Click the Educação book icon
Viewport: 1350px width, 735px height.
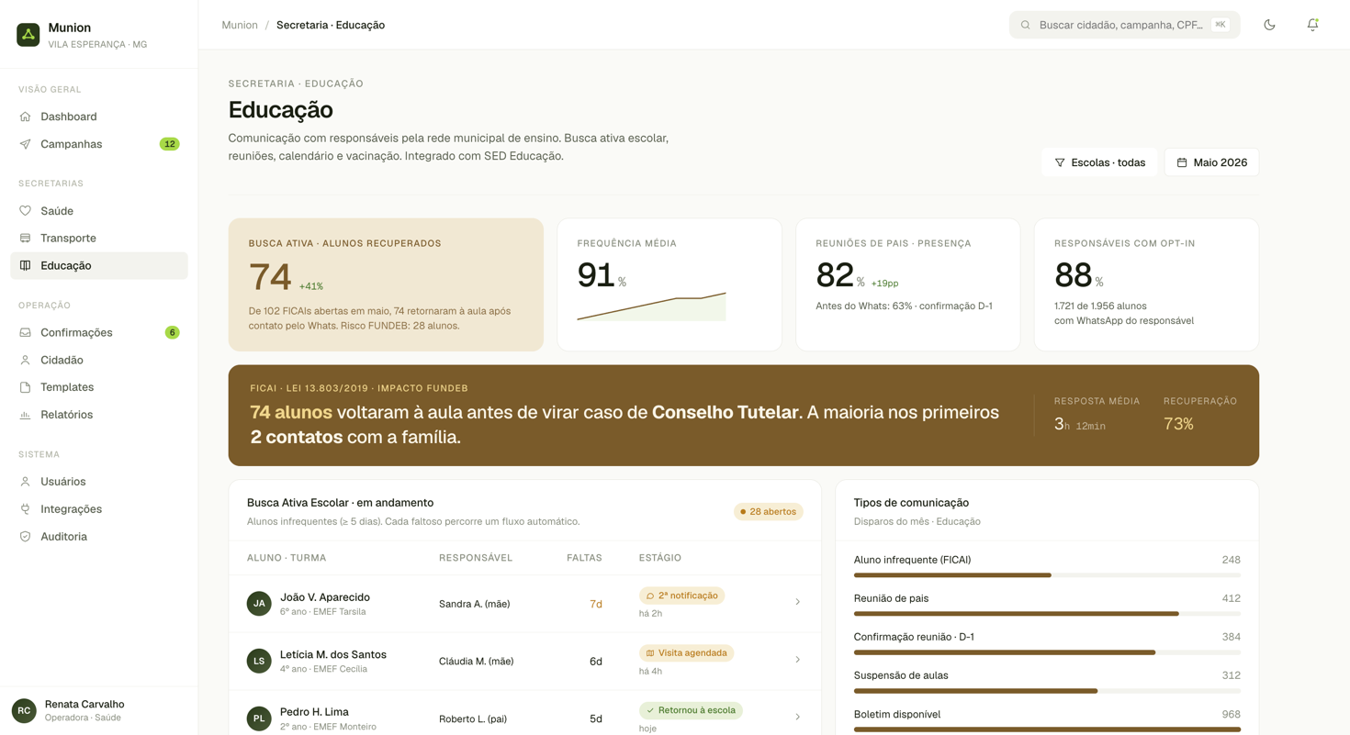coord(25,265)
